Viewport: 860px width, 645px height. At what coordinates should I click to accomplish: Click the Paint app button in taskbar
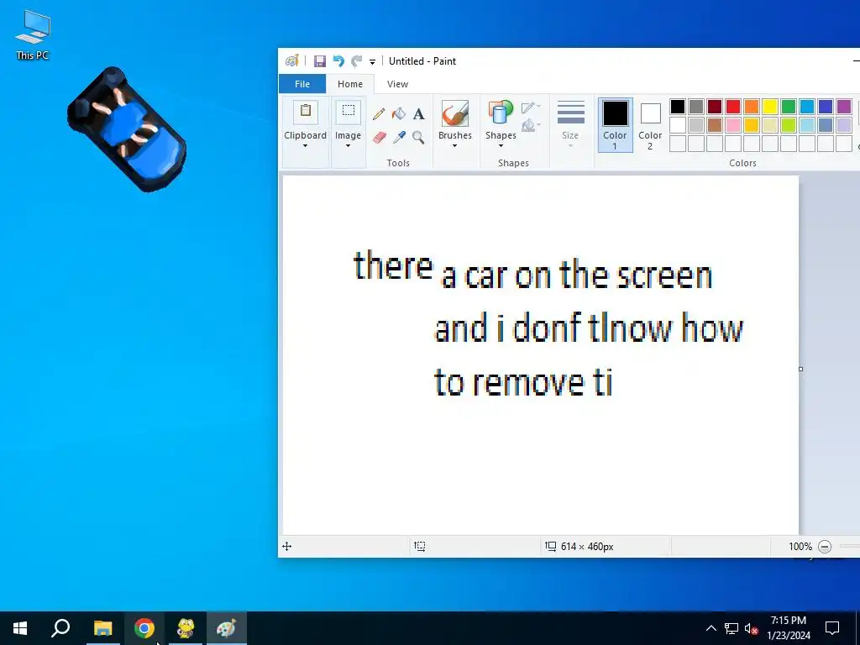coord(227,628)
